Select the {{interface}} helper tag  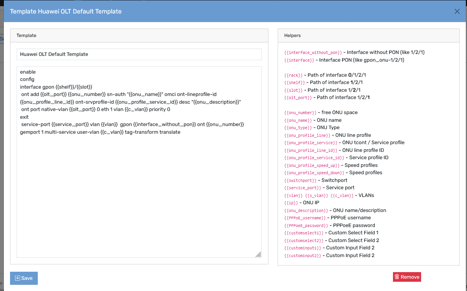point(299,60)
